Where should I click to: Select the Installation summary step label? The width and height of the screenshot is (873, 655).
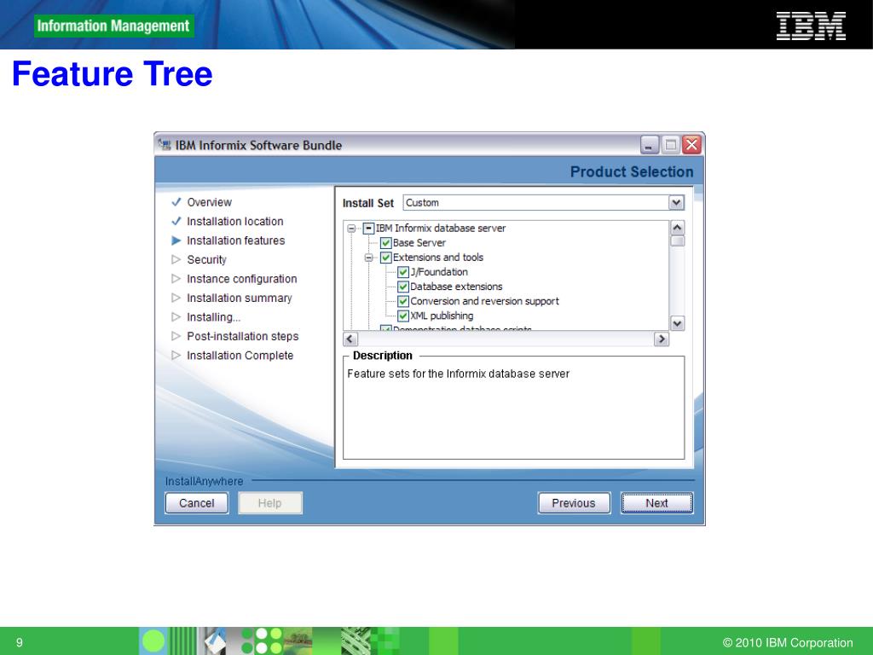coord(240,298)
